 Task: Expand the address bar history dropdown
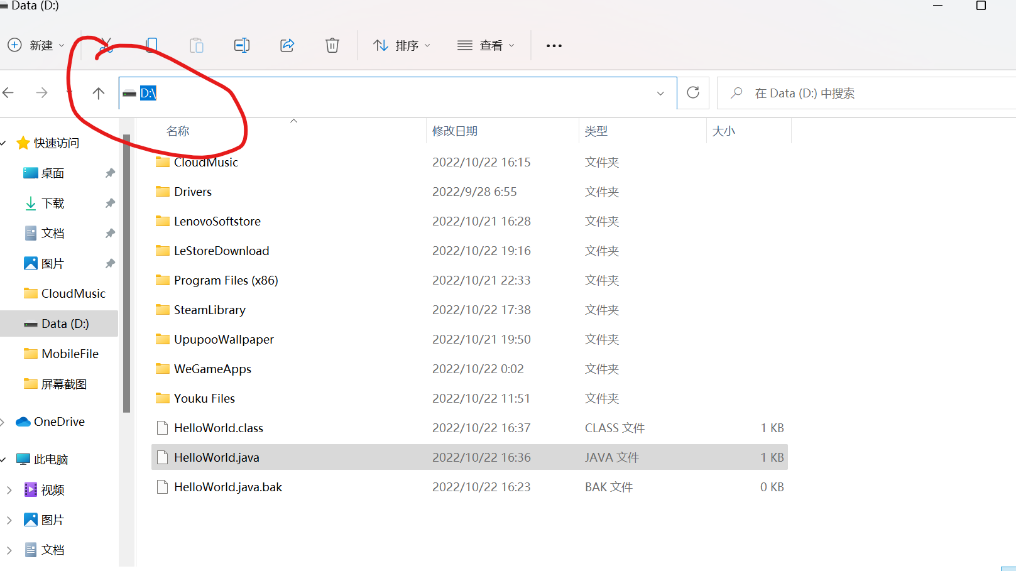(x=660, y=93)
